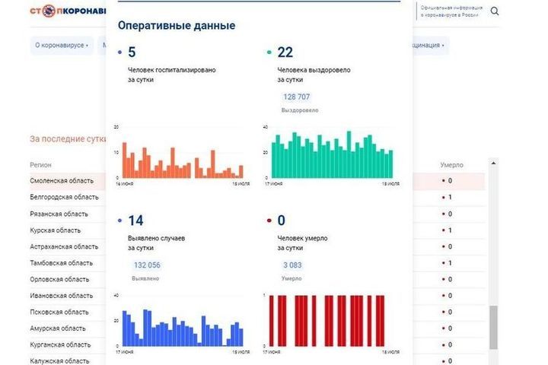Click the 132 056 detected total badge
The height and width of the screenshot is (365, 548).
(146, 265)
